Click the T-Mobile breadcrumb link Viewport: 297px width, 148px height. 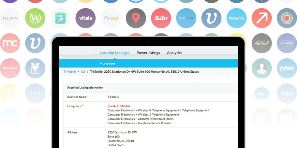tap(69, 72)
